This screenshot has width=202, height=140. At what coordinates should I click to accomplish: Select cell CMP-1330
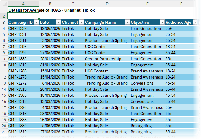23,126
